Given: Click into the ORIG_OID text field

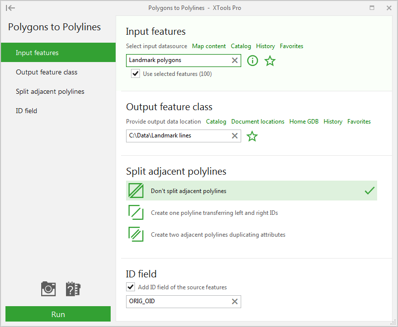Looking at the screenshot, I should [x=179, y=301].
